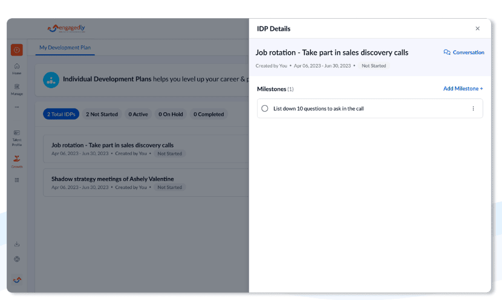Image resolution: width=502 pixels, height=300 pixels.
Task: Filter by 2 Not Started
Action: 102,114
